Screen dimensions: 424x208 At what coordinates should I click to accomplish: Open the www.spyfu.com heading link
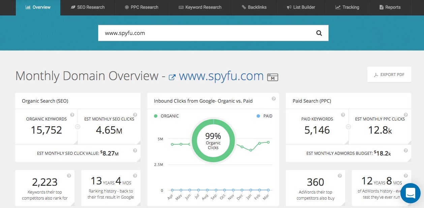click(221, 76)
